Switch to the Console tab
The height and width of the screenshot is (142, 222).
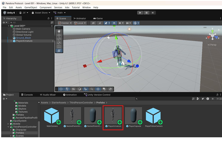click(x=27, y=95)
